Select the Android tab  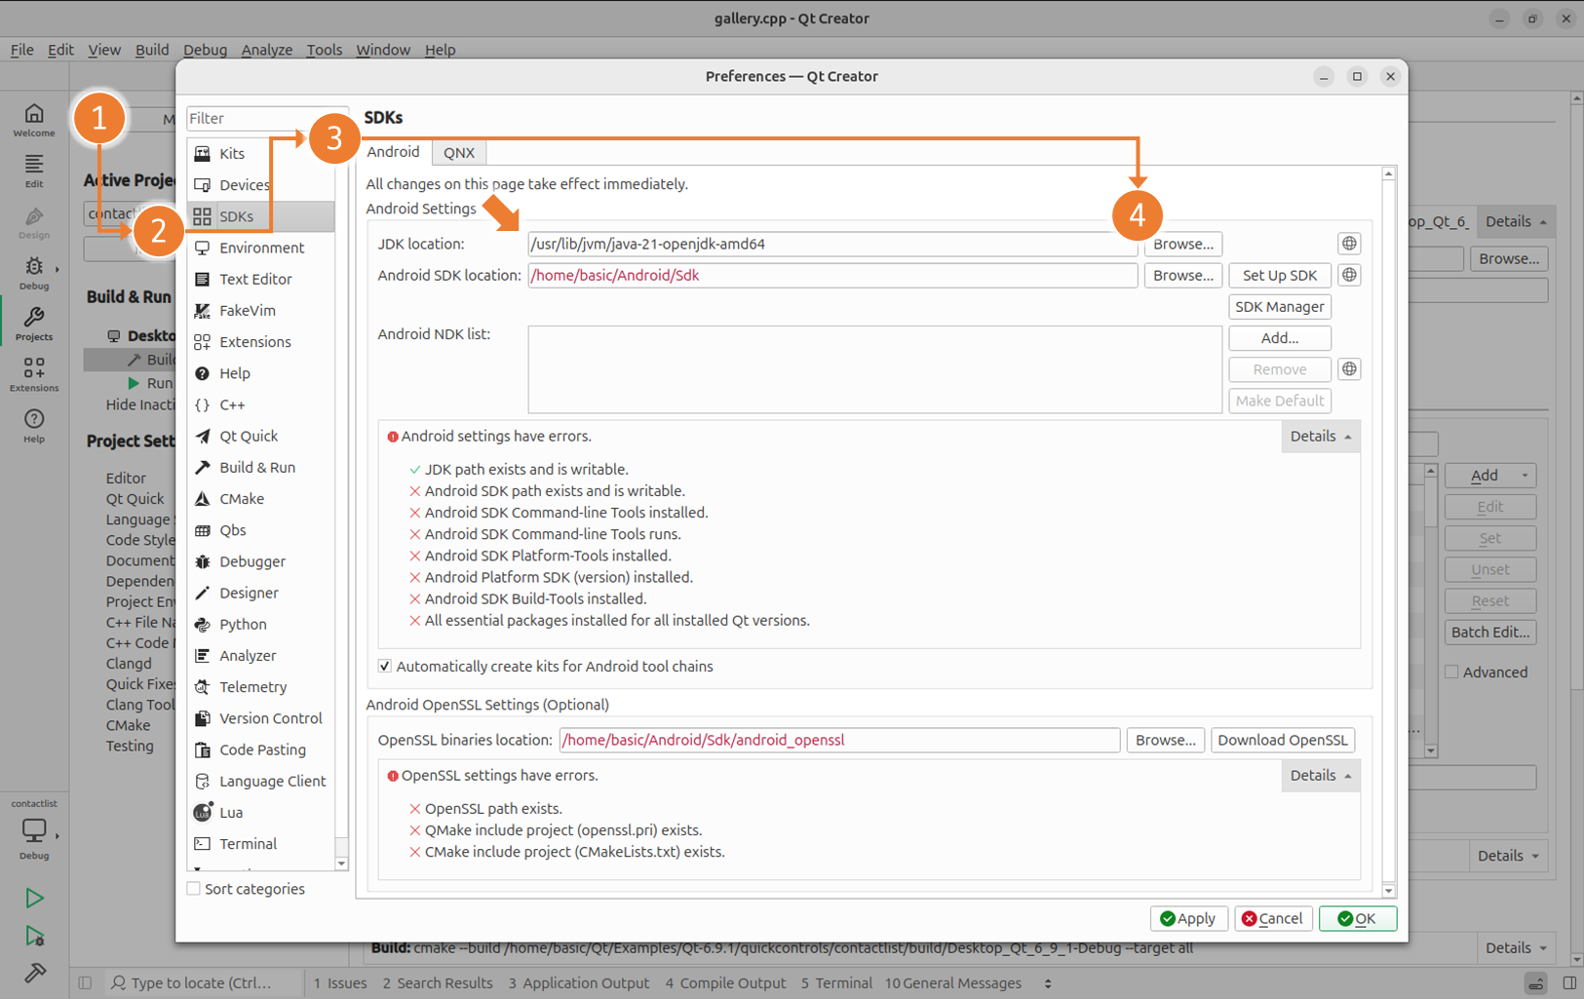tap(394, 152)
